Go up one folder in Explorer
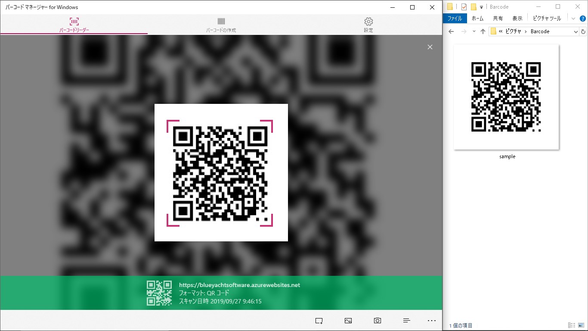The width and height of the screenshot is (588, 331). coord(483,31)
